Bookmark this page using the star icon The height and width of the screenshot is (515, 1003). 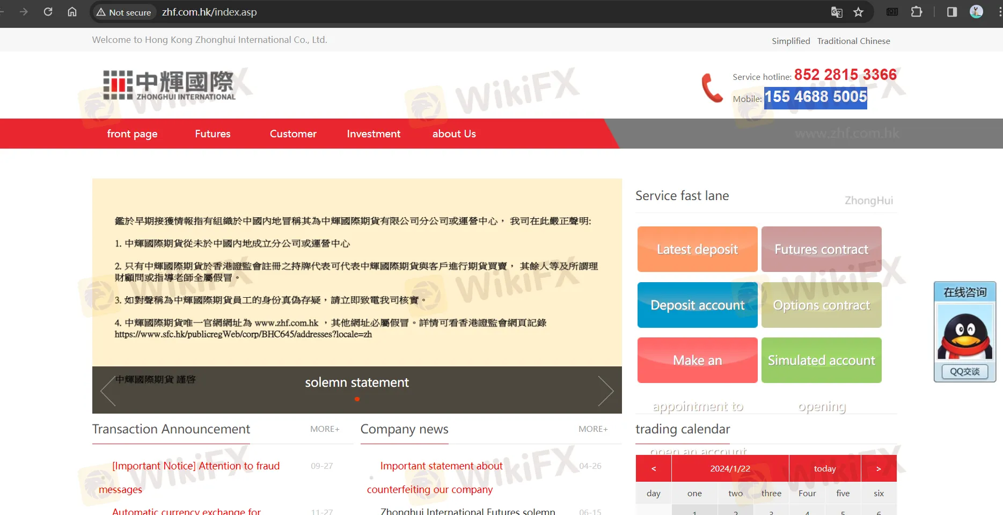(859, 11)
